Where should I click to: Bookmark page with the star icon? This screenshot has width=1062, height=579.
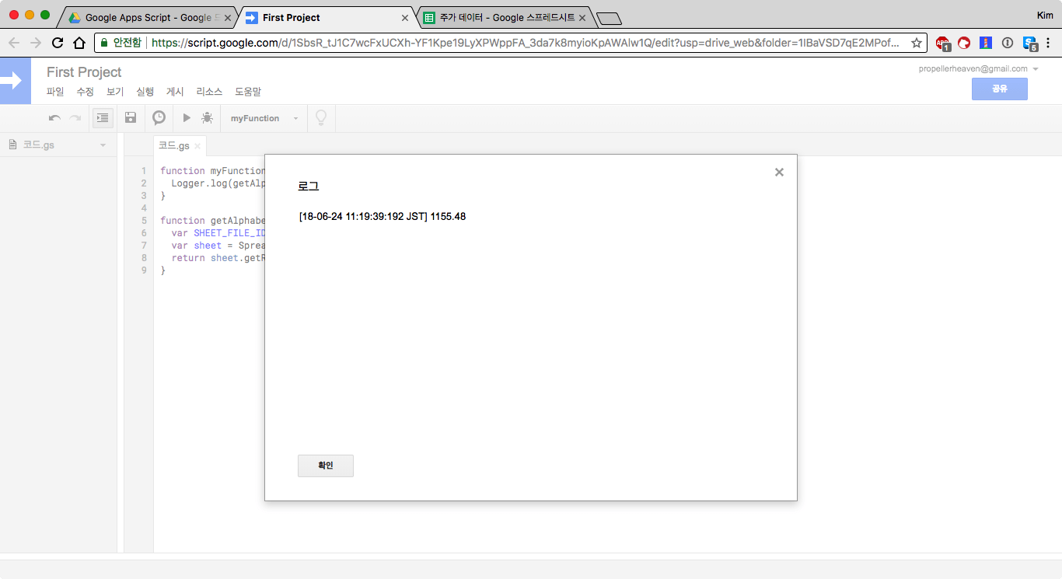click(x=917, y=43)
